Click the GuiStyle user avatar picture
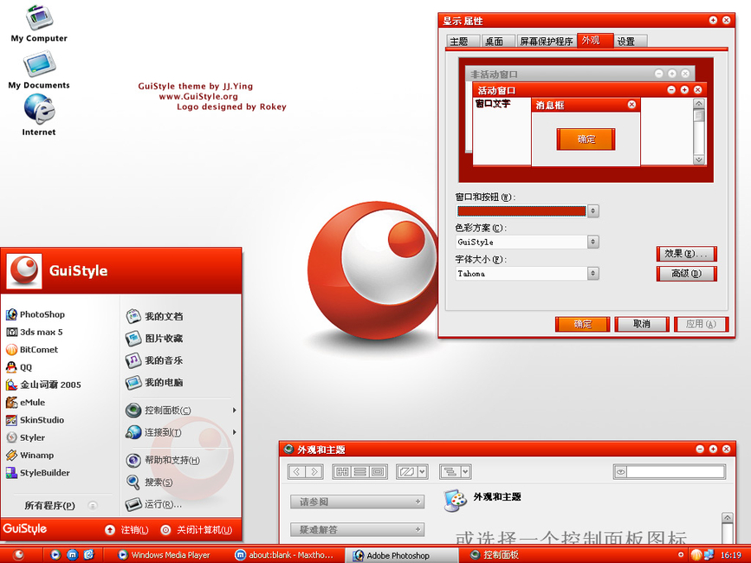751x563 pixels. pos(24,271)
